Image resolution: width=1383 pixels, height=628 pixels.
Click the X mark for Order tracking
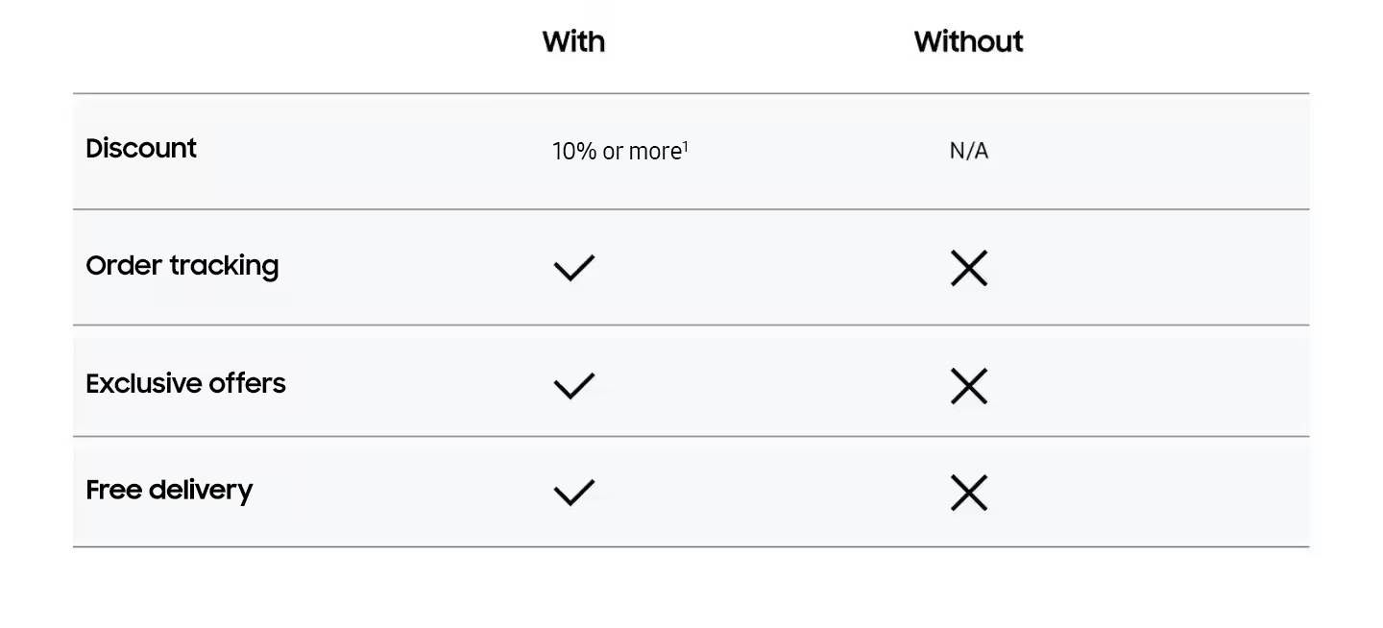968,268
